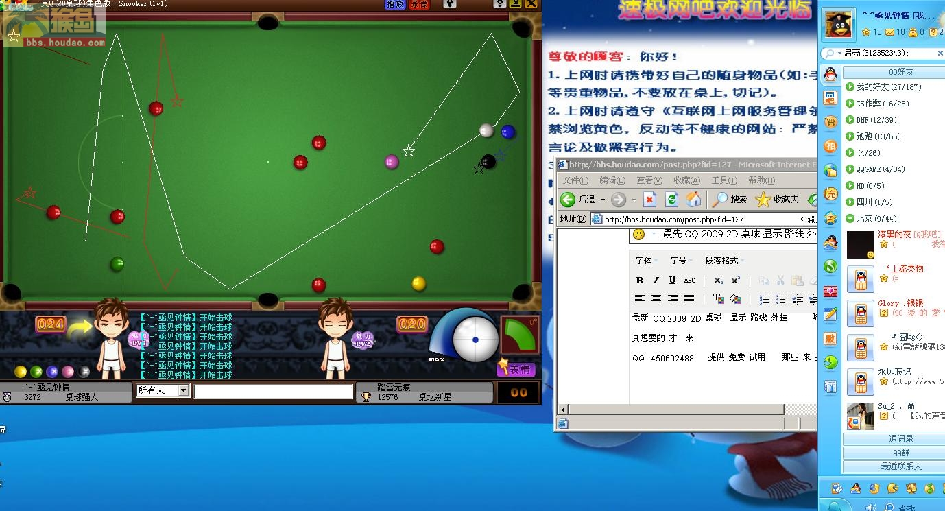Open the 查看(V) menu in IE
This screenshot has width=945, height=511.
click(x=649, y=180)
